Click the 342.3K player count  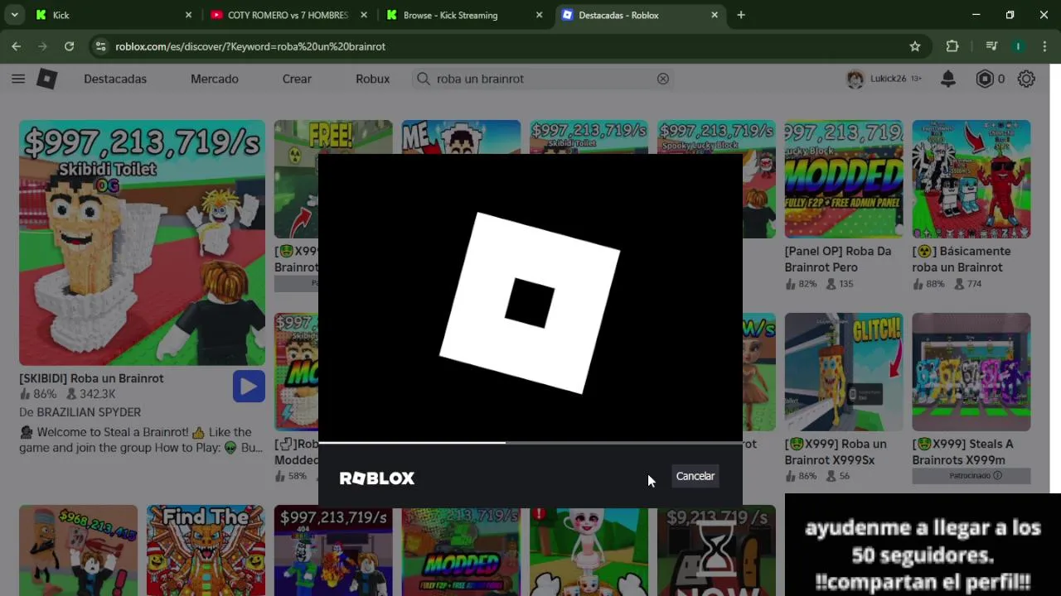(91, 395)
